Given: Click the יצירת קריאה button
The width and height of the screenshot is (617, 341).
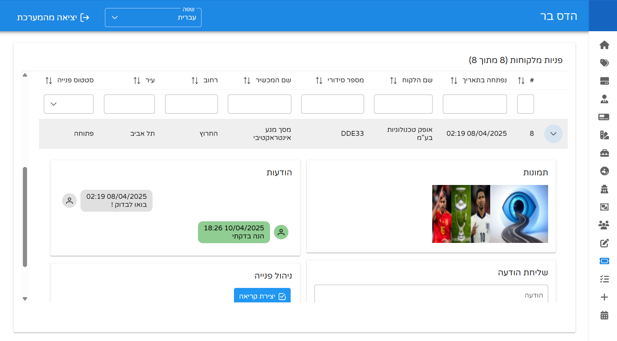Looking at the screenshot, I should (262, 296).
